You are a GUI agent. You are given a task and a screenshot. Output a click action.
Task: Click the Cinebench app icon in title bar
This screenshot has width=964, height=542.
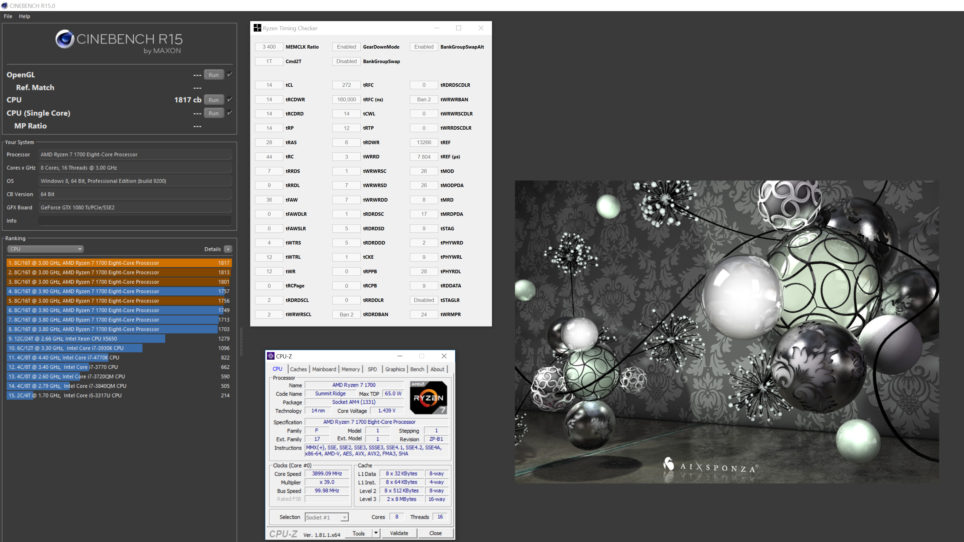[x=4, y=6]
